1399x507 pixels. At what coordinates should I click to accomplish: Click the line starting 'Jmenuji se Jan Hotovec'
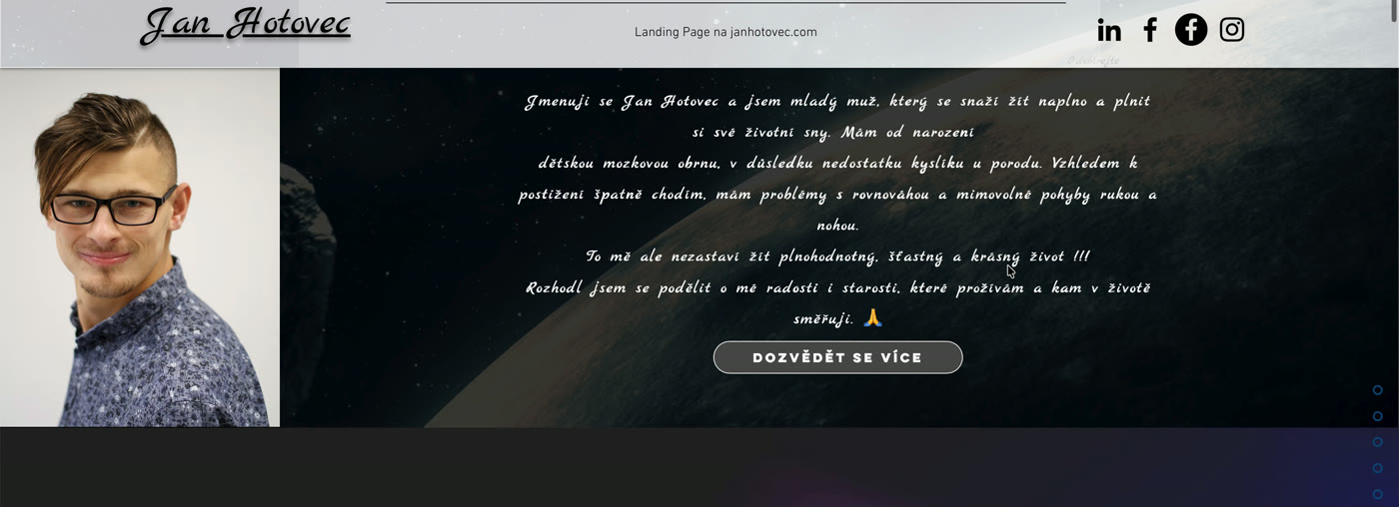(x=837, y=102)
